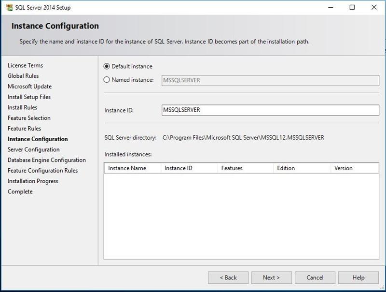
Task: Maximize the SQL Server Setup window
Action: pos(352,7)
